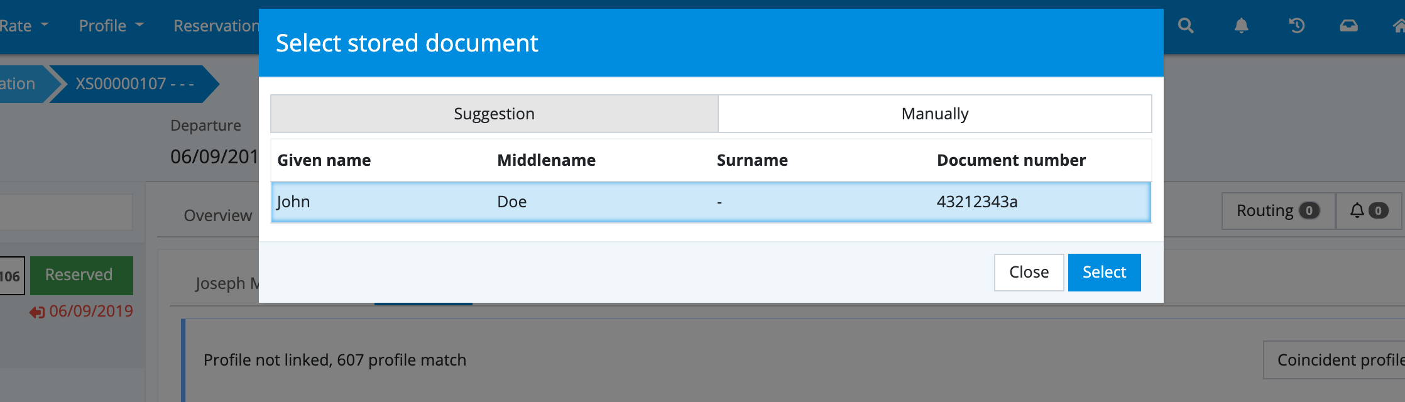The image size is (1405, 402).
Task: Switch to the Suggestion tab
Action: [x=494, y=114]
